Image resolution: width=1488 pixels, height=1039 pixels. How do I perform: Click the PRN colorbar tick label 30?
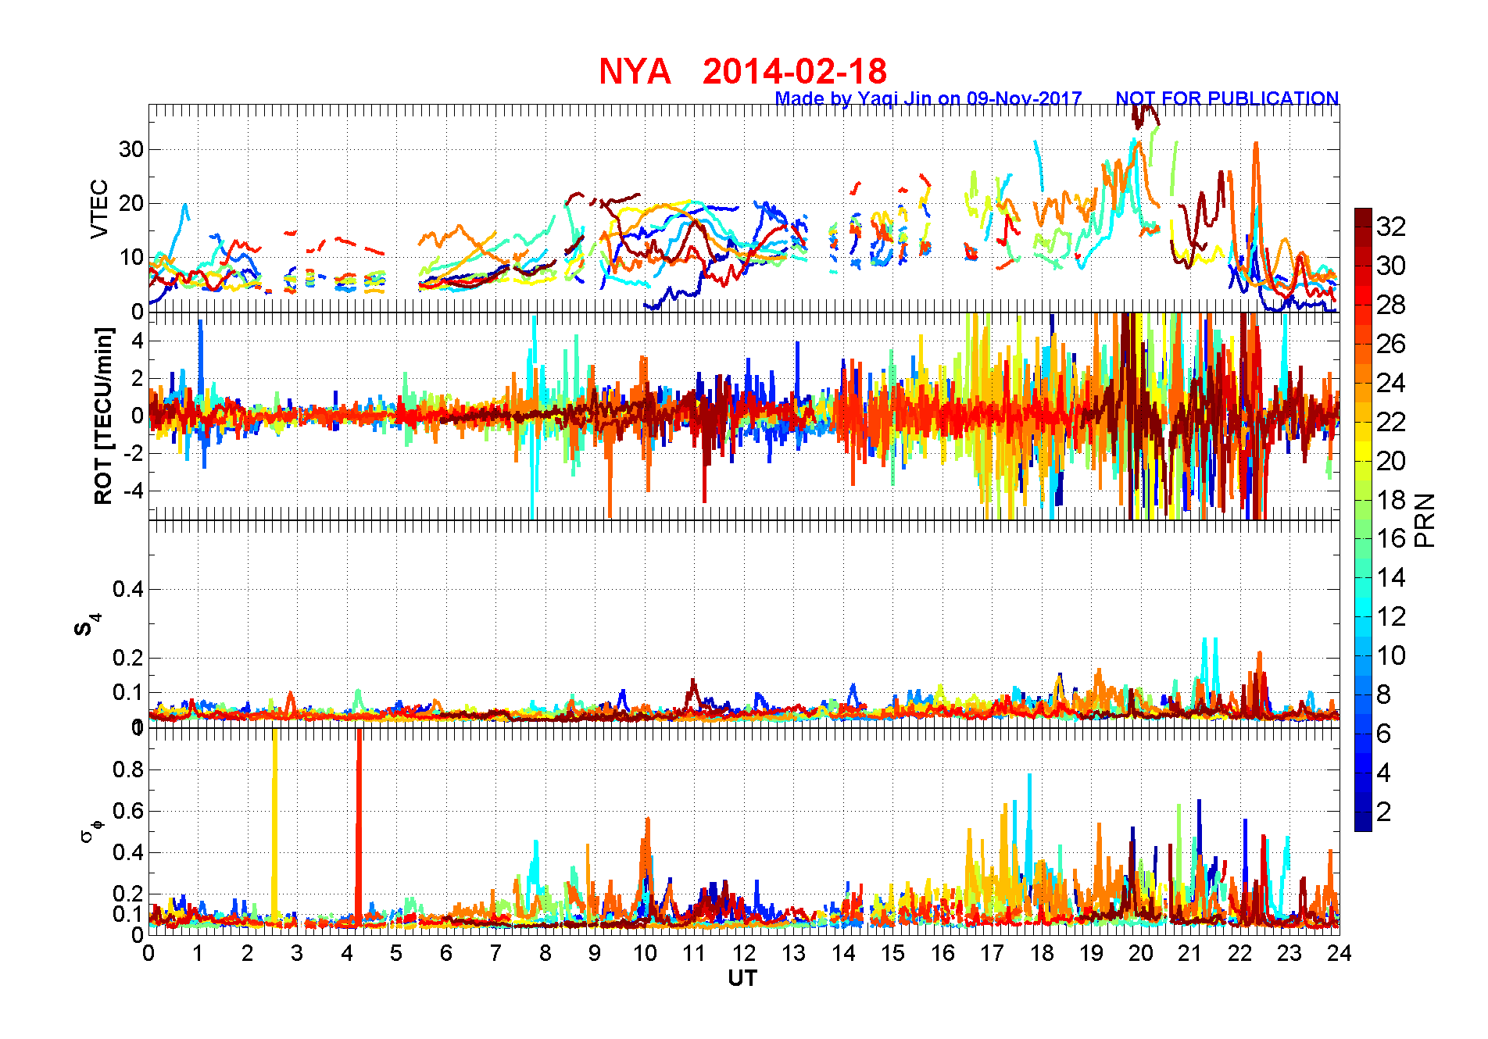[1391, 266]
